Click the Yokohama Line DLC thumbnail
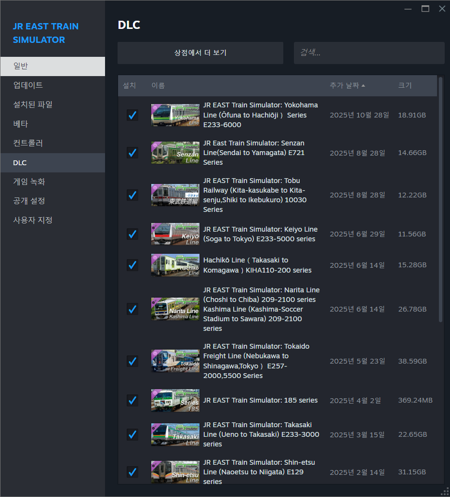The height and width of the screenshot is (497, 450). pyautogui.click(x=175, y=115)
